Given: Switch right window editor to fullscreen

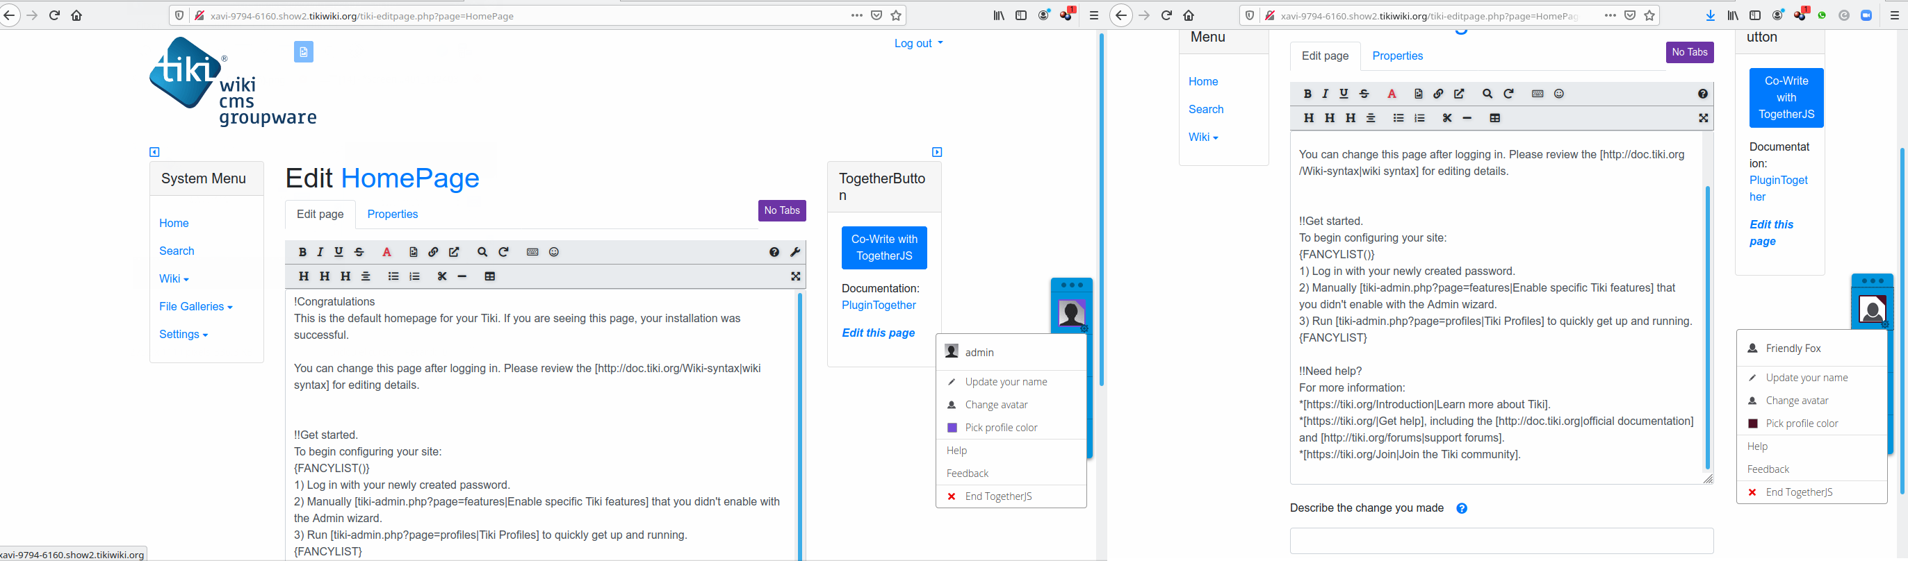Looking at the screenshot, I should click(1703, 119).
